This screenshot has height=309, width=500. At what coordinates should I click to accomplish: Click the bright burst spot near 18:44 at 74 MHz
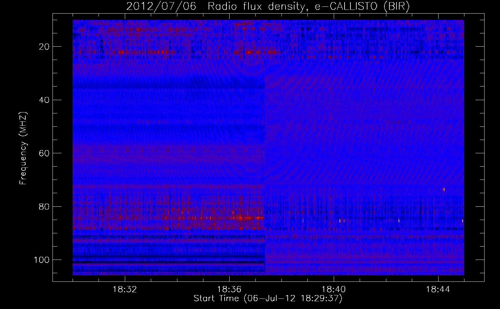point(444,189)
